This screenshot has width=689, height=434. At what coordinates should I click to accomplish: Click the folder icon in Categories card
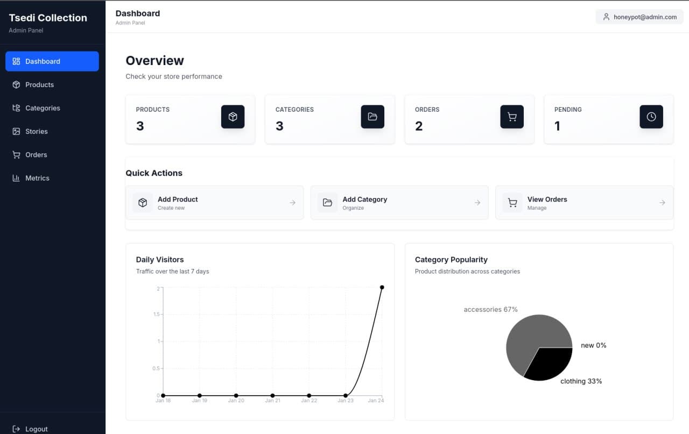(372, 117)
